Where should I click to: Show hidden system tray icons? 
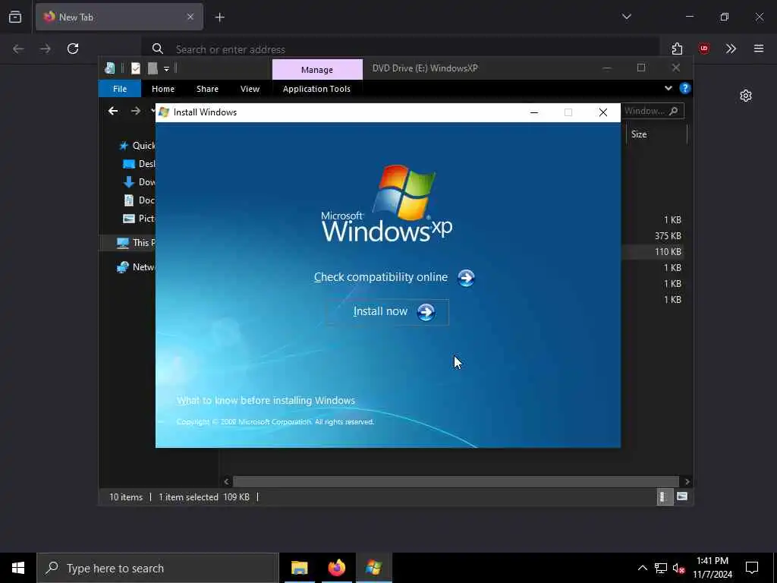pos(642,568)
